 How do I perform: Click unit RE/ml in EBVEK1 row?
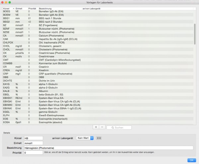[19, 98]
